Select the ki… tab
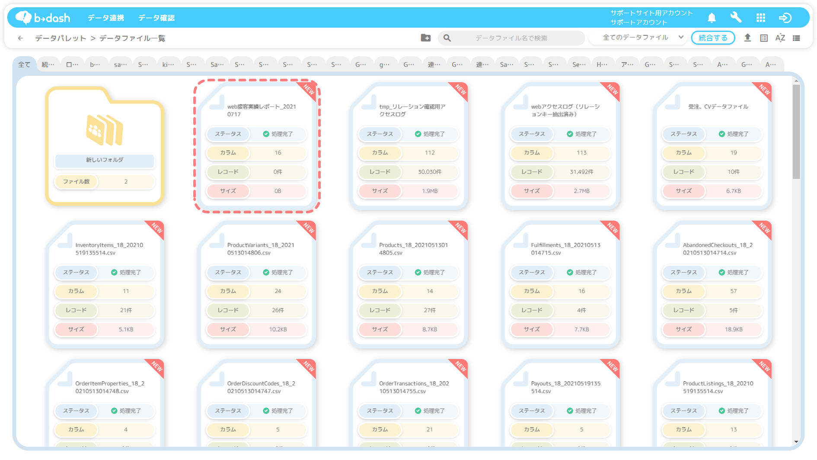 click(168, 64)
